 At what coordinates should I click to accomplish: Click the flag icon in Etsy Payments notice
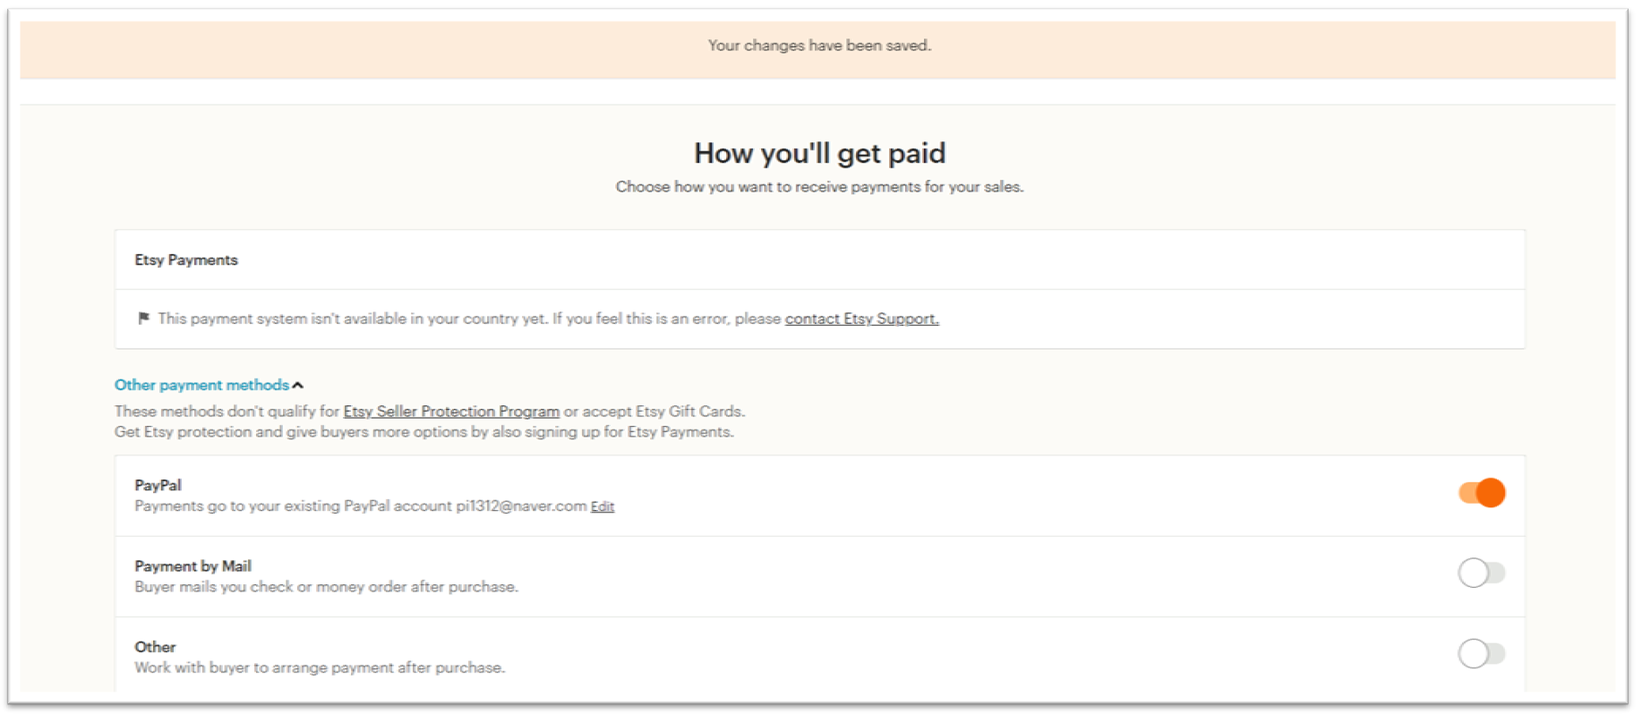click(x=143, y=319)
